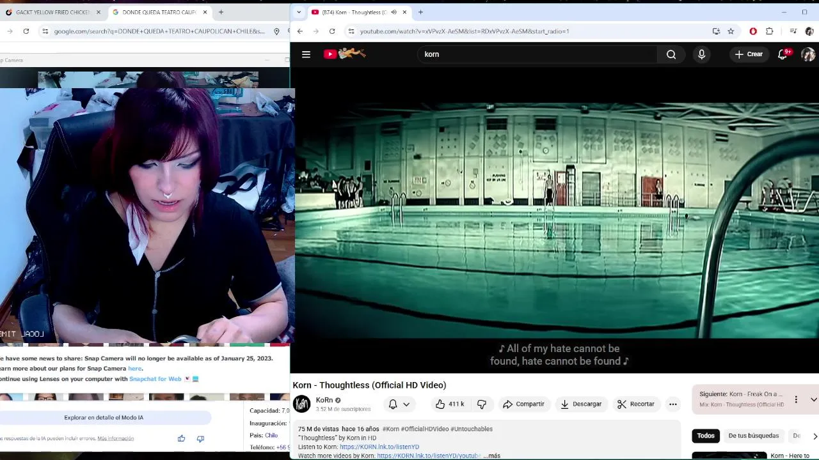Open site info icon in YouTube address bar
Screen dimensions: 819x460
[351, 31]
